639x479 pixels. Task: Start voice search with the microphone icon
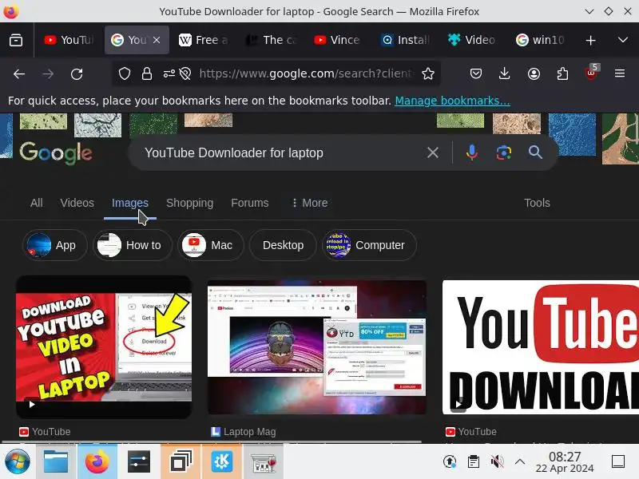(x=472, y=152)
